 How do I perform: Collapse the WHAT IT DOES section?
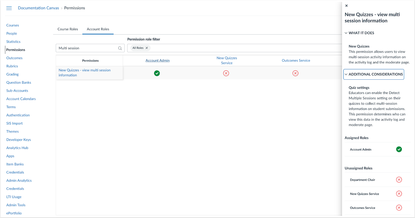359,33
